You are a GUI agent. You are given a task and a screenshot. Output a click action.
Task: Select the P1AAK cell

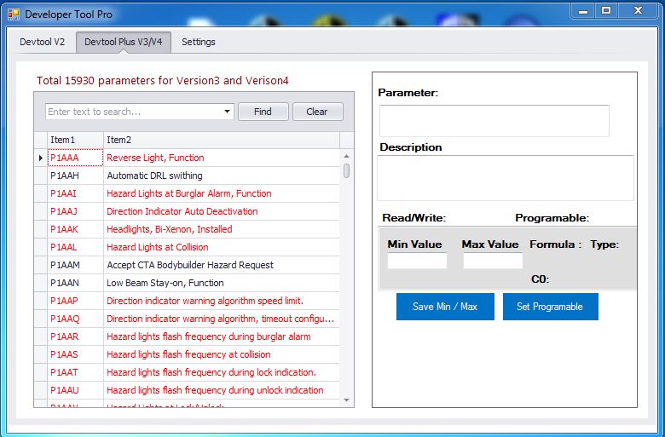pos(75,229)
